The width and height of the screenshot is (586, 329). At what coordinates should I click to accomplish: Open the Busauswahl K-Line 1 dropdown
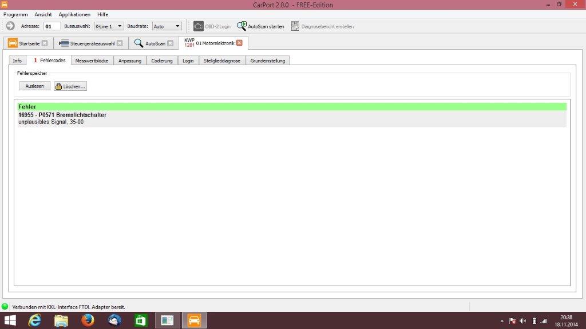pos(109,26)
